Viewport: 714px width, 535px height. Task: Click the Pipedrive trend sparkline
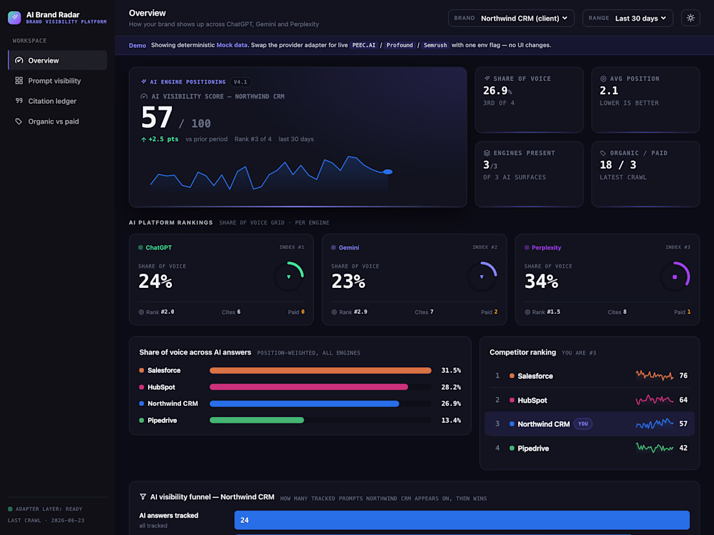654,447
